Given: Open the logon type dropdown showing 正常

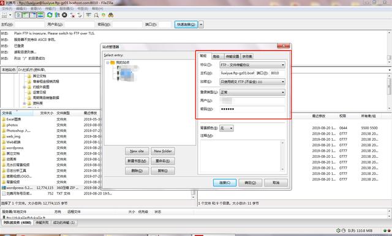Looking at the screenshot, I should pos(252,92).
